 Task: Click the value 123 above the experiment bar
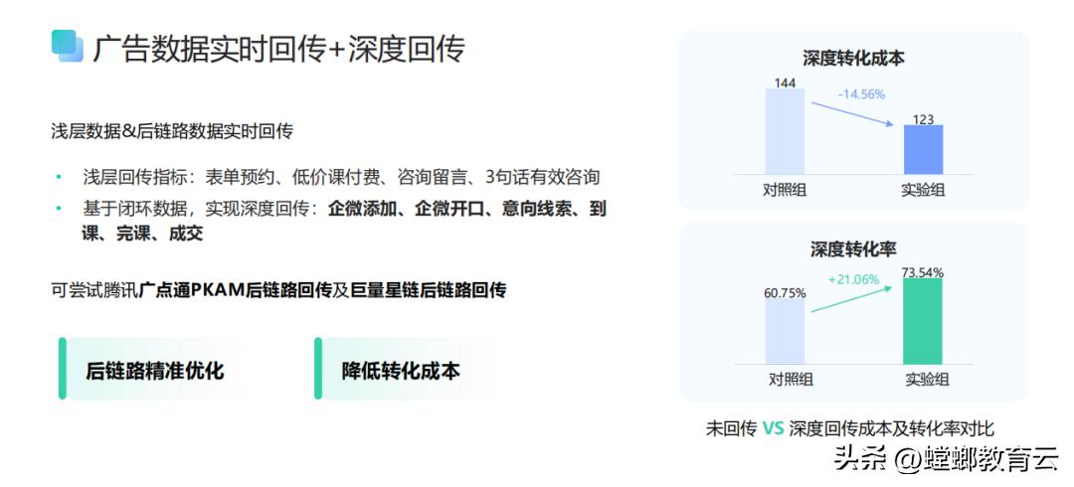click(x=923, y=119)
